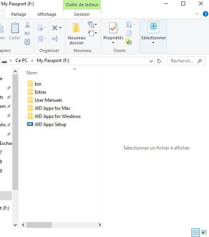Collapse the ribbon with the chevron
The height and width of the screenshot is (237, 209).
(197, 14)
